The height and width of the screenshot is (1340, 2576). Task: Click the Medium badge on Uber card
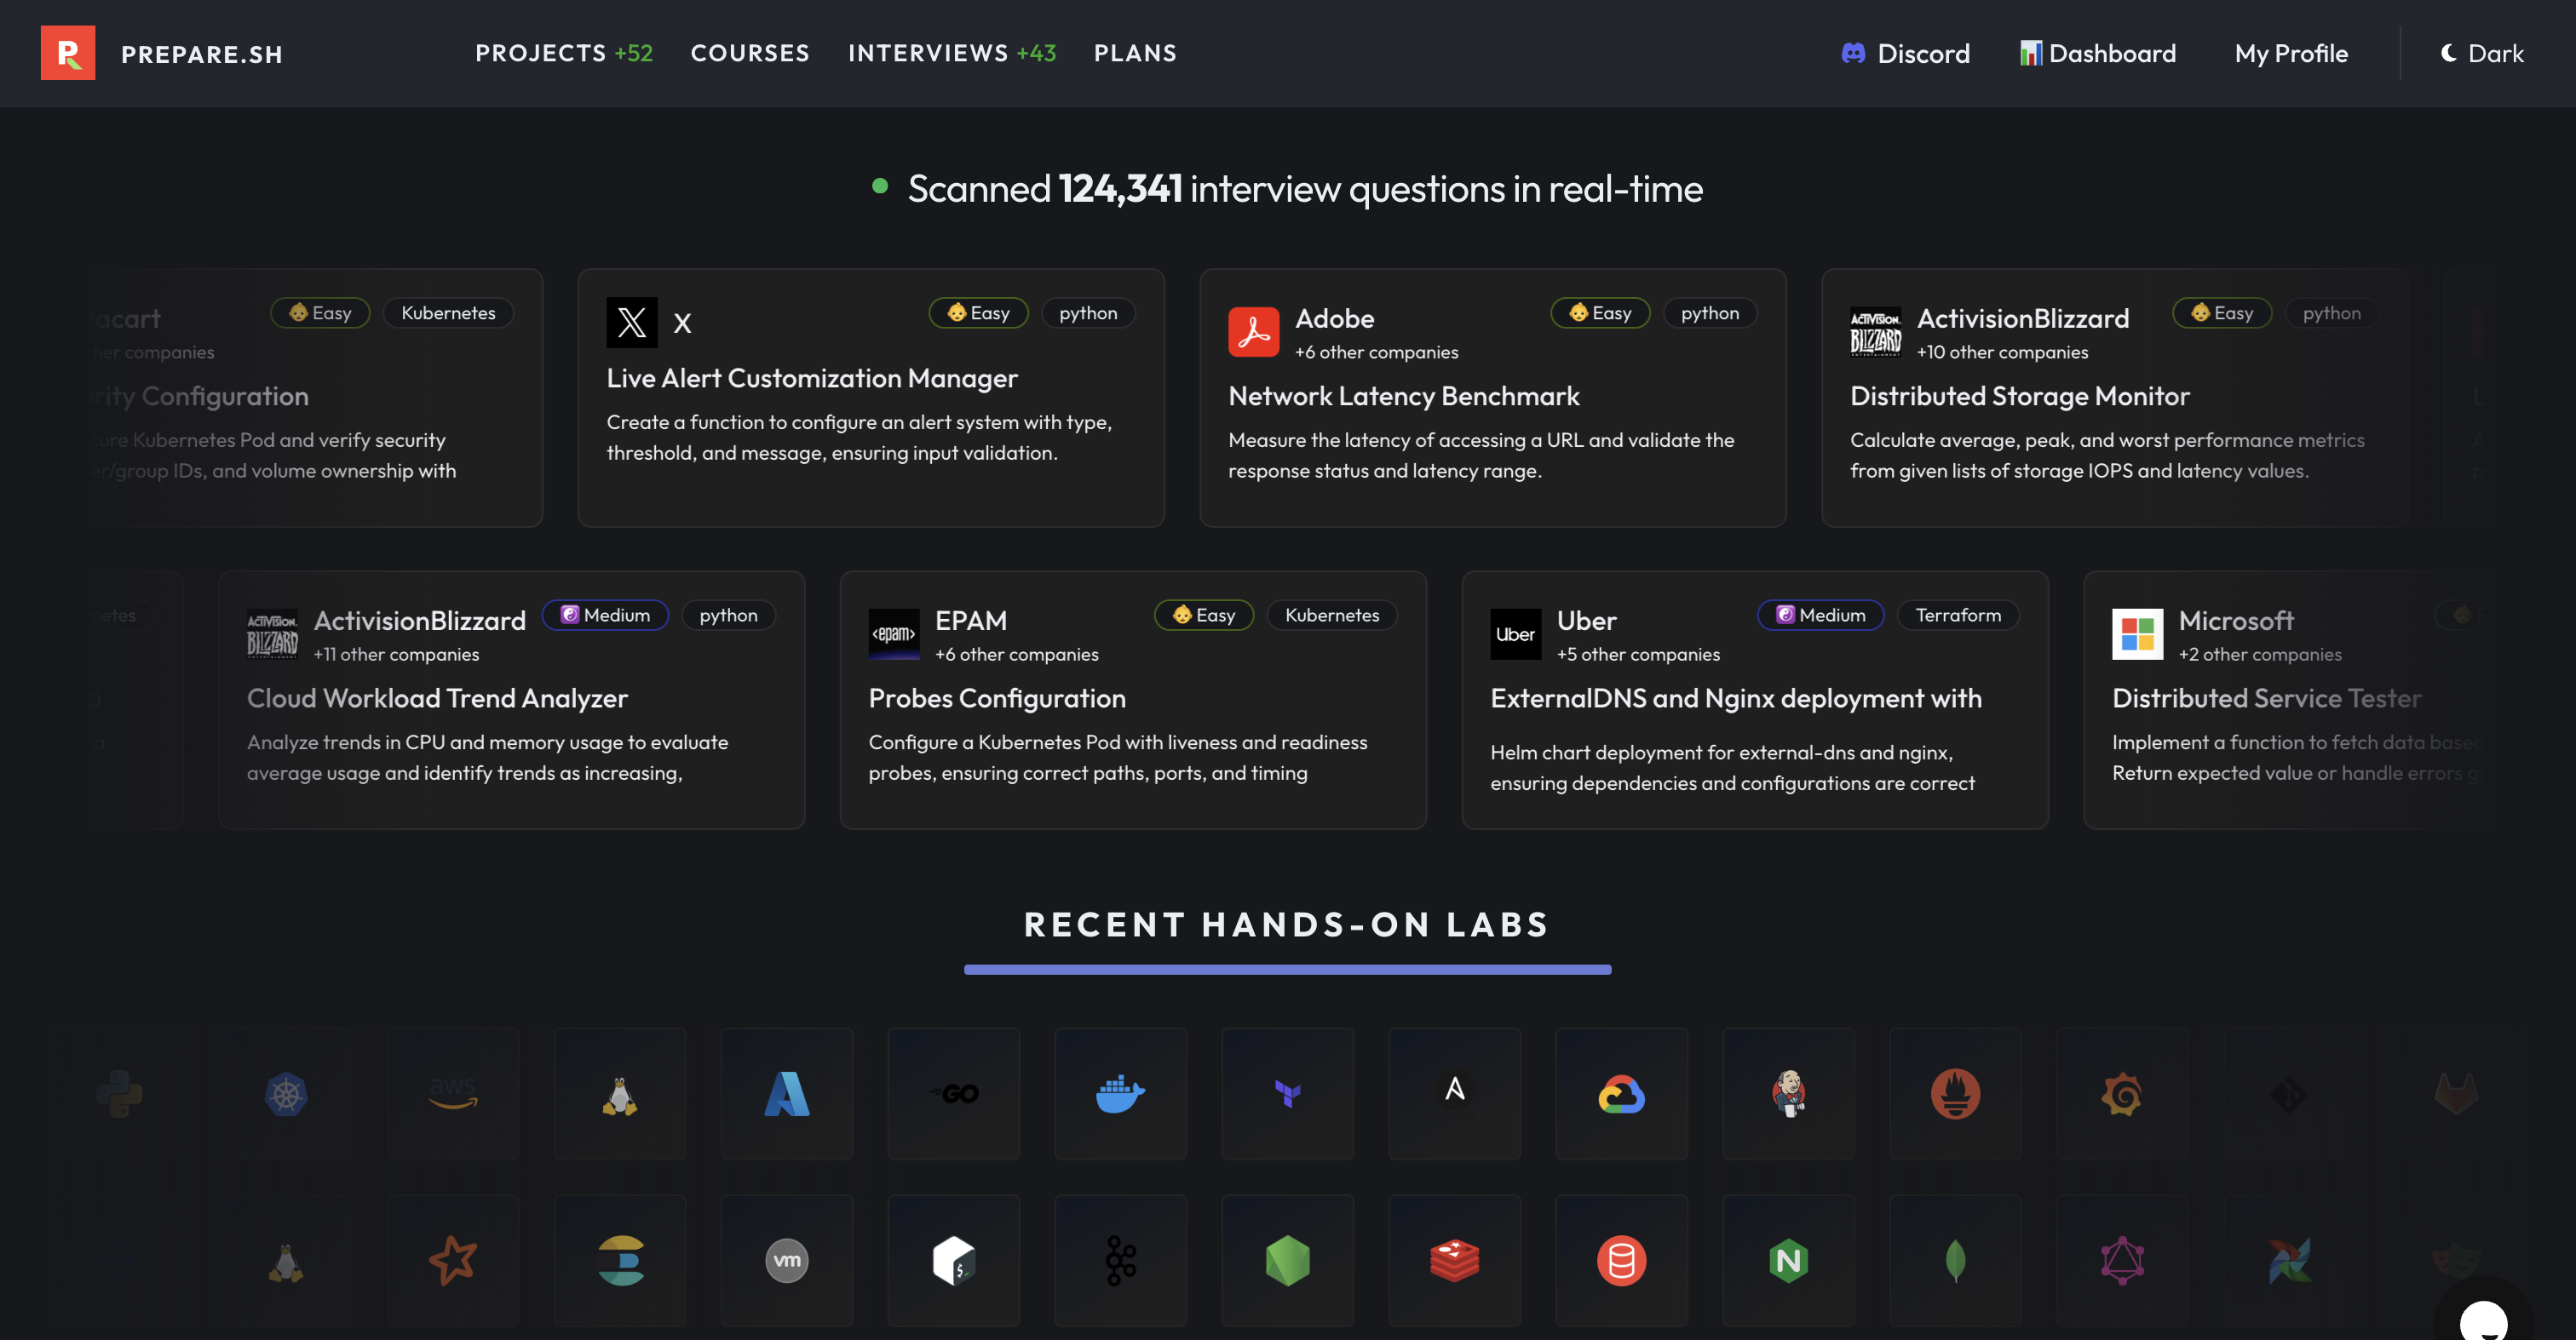1820,616
